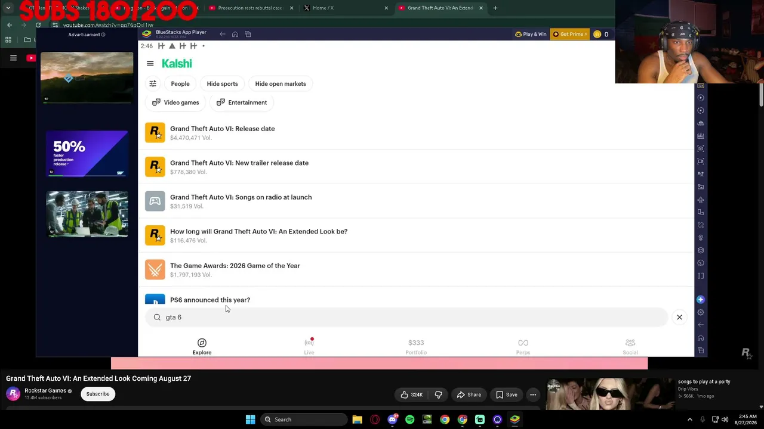764x429 pixels.
Task: Save the YouTube video
Action: click(506, 394)
